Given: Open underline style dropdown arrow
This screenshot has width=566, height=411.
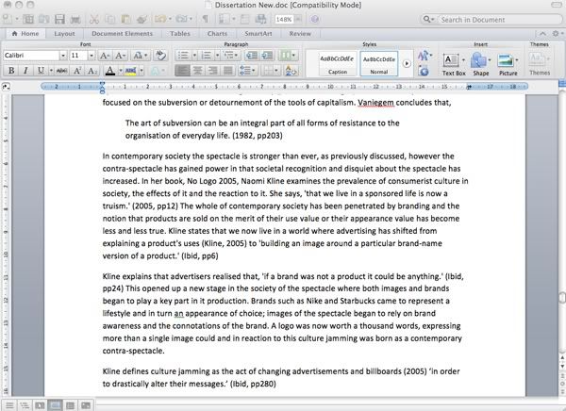Looking at the screenshot, I should 51,71.
